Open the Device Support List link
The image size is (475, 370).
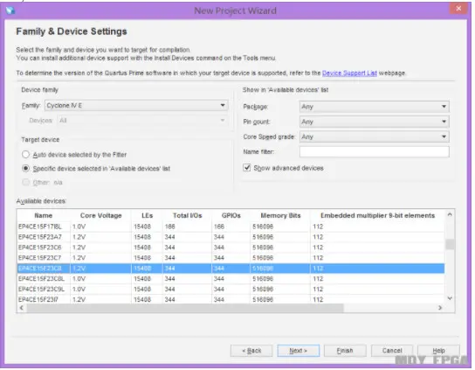pos(349,73)
